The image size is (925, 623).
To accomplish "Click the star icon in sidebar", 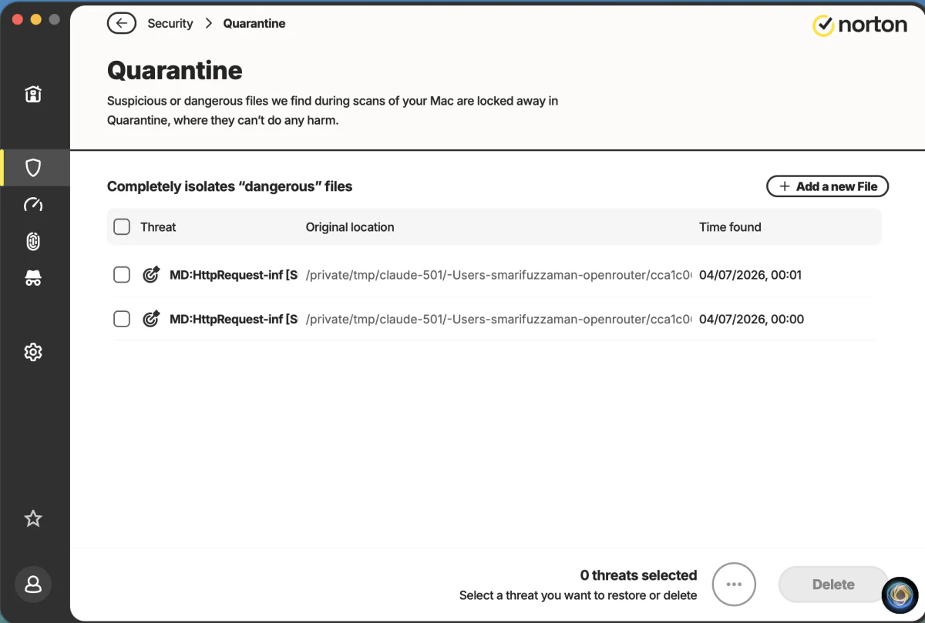I will pyautogui.click(x=33, y=518).
